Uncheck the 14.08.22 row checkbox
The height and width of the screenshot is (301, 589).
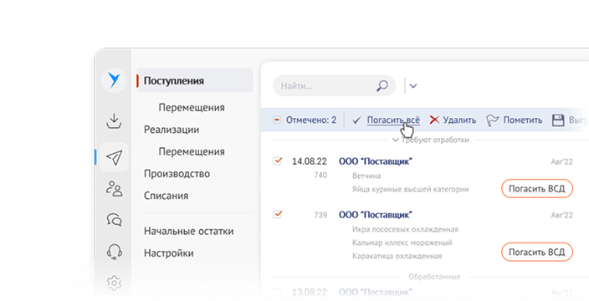click(277, 161)
